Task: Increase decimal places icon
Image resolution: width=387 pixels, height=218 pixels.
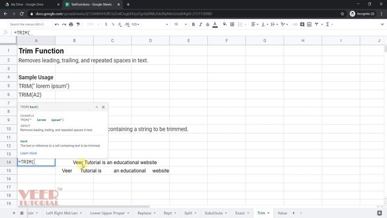Action: tap(127, 24)
